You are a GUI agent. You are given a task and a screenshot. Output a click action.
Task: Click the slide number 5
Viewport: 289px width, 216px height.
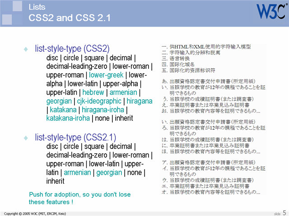click(x=284, y=213)
